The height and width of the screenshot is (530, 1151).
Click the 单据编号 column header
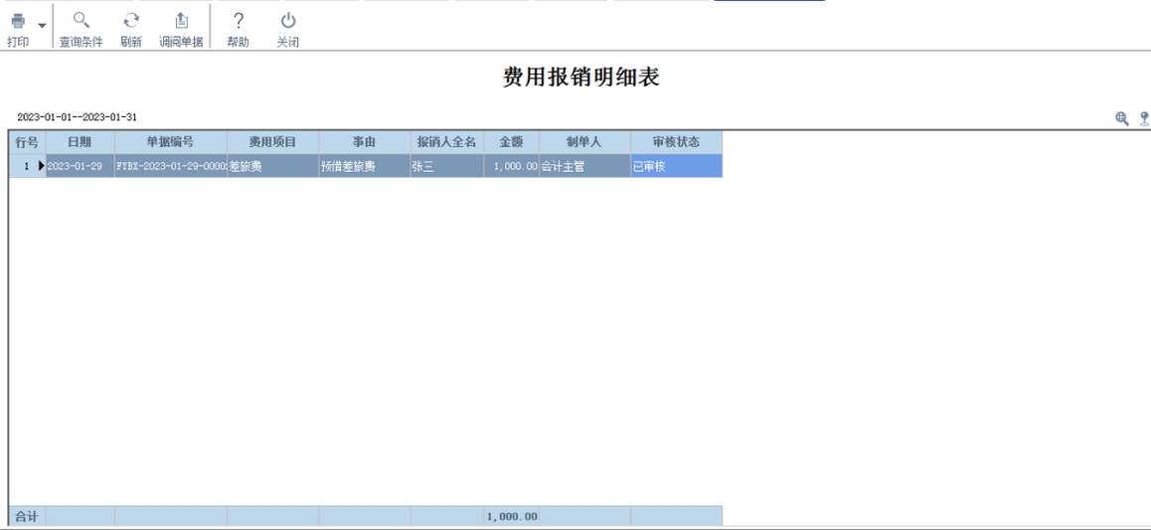[170, 142]
